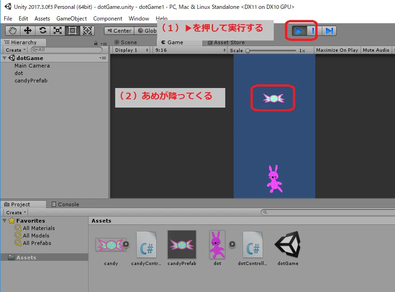This screenshot has width=395, height=292.
Task: Select the Assets folder in Project tree
Action: pos(44,257)
